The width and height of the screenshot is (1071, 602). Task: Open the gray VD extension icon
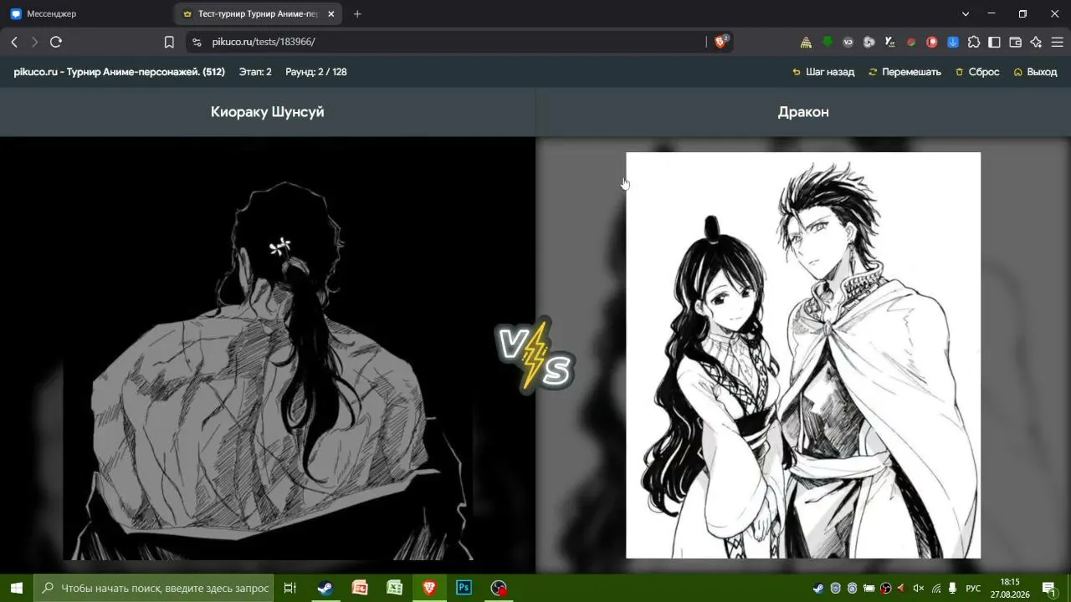pyautogui.click(x=848, y=42)
